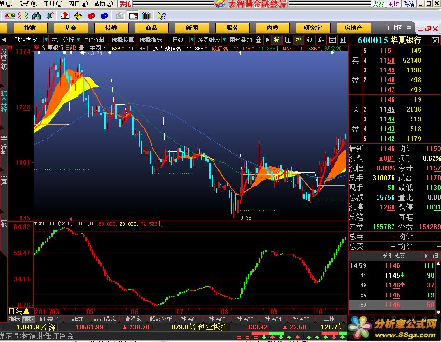441x342 pixels.
Task: Expand the 默认方案 dropdown arrow
Action: click(x=46, y=40)
